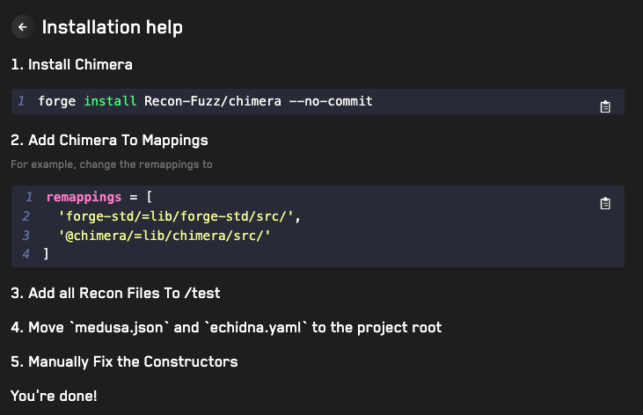Click the closing bracket on line 4
This screenshot has width=643, height=415.
pyautogui.click(x=46, y=254)
